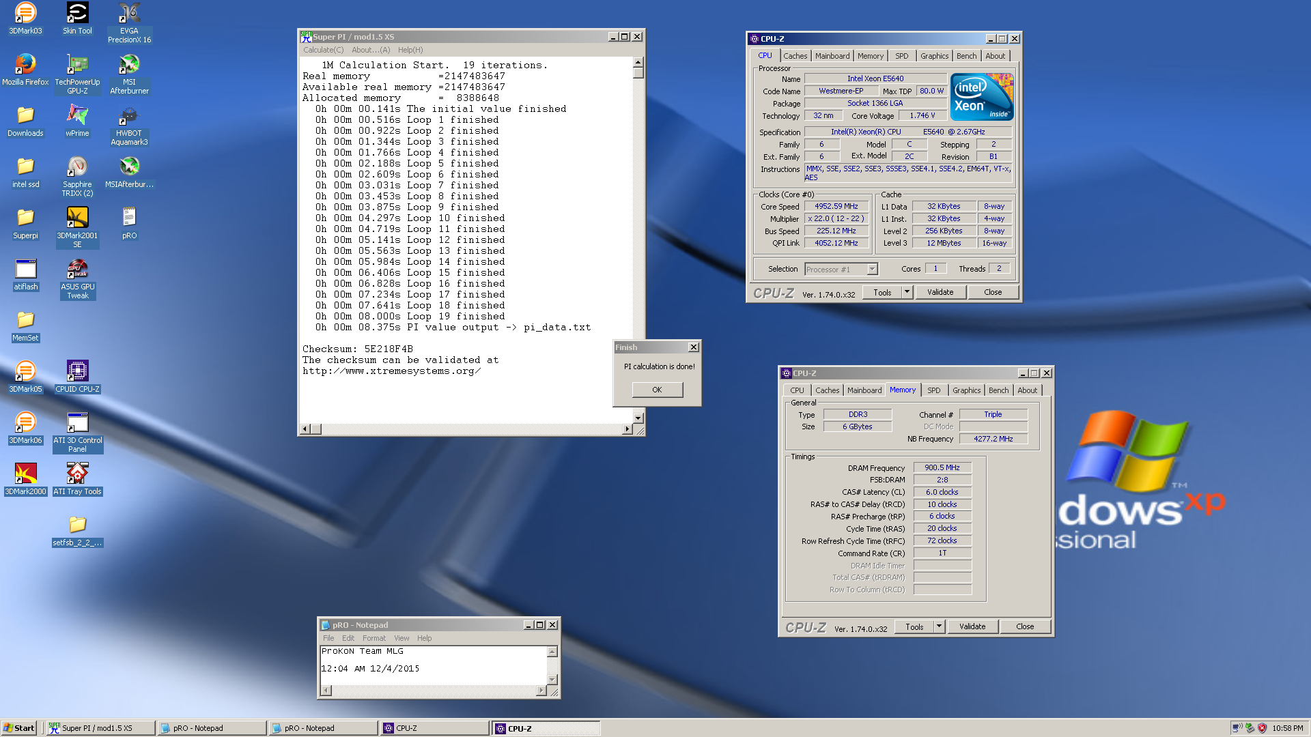Open ASUS GPU Tweak icon

[x=77, y=278]
